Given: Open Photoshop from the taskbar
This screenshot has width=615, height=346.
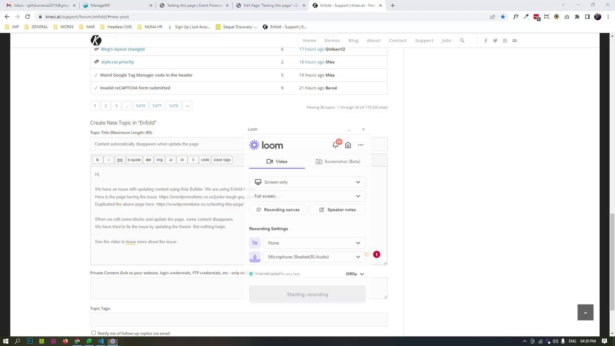Looking at the screenshot, I should (x=30, y=341).
